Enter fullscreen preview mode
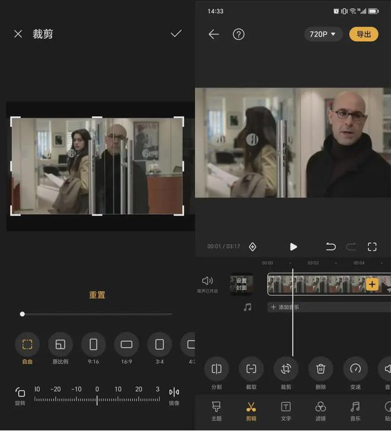This screenshot has width=391, height=431. coord(372,247)
